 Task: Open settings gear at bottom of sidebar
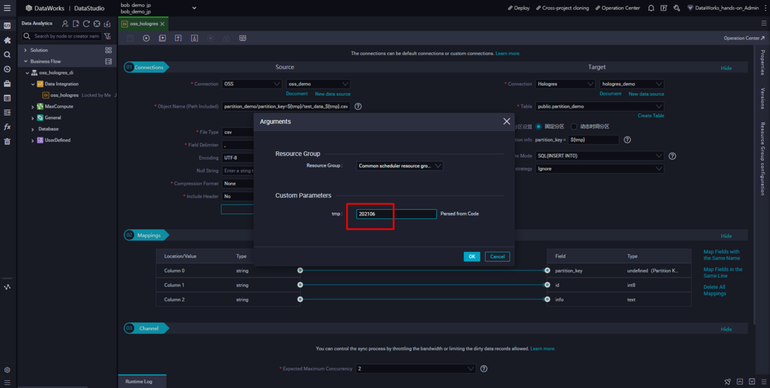pos(7,370)
